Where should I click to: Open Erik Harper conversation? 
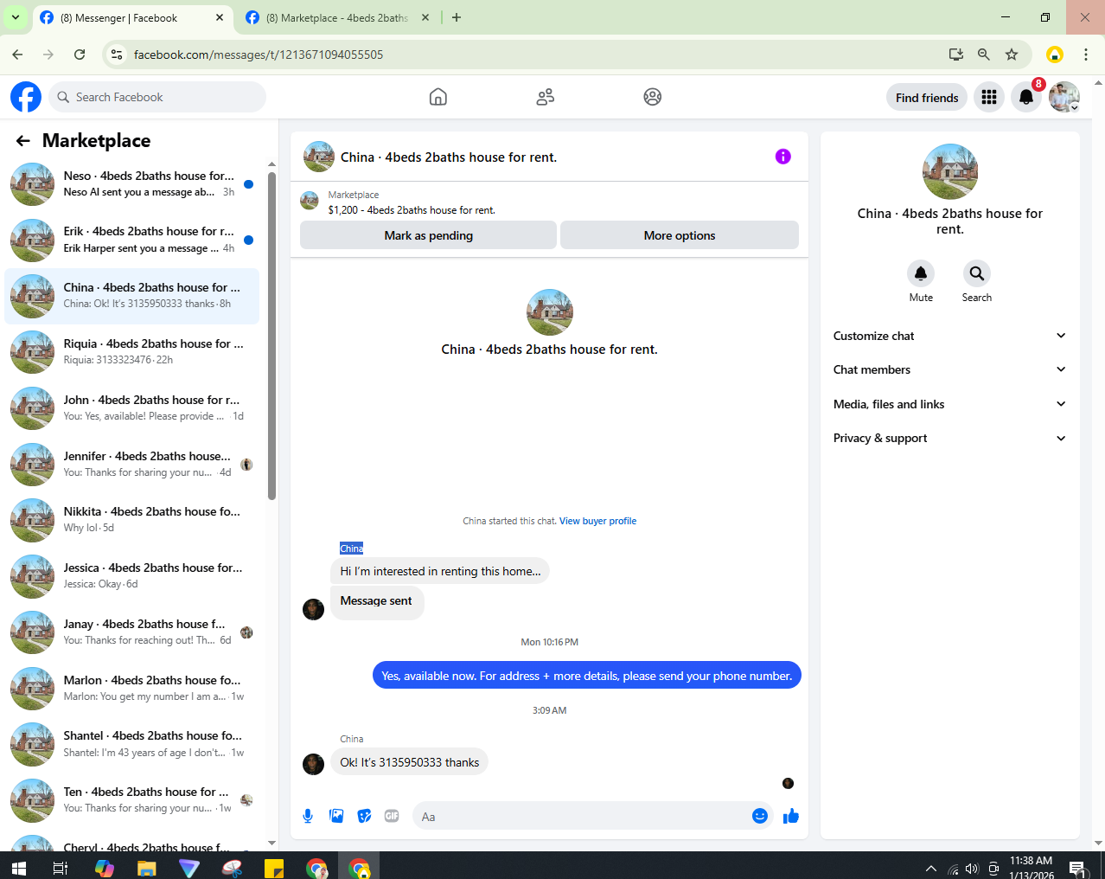coord(132,240)
